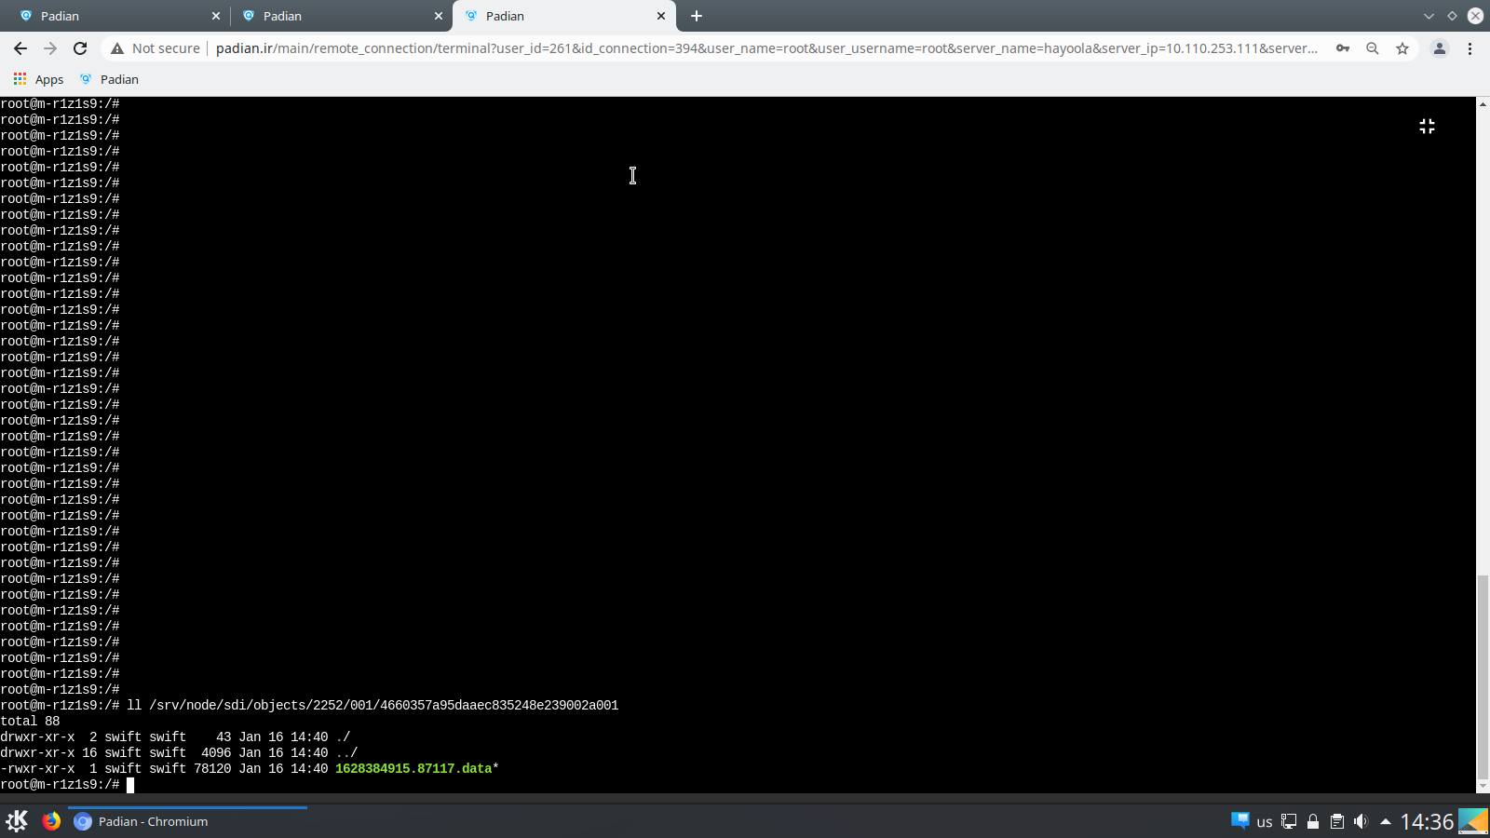Click the 78120 file size value

click(212, 769)
